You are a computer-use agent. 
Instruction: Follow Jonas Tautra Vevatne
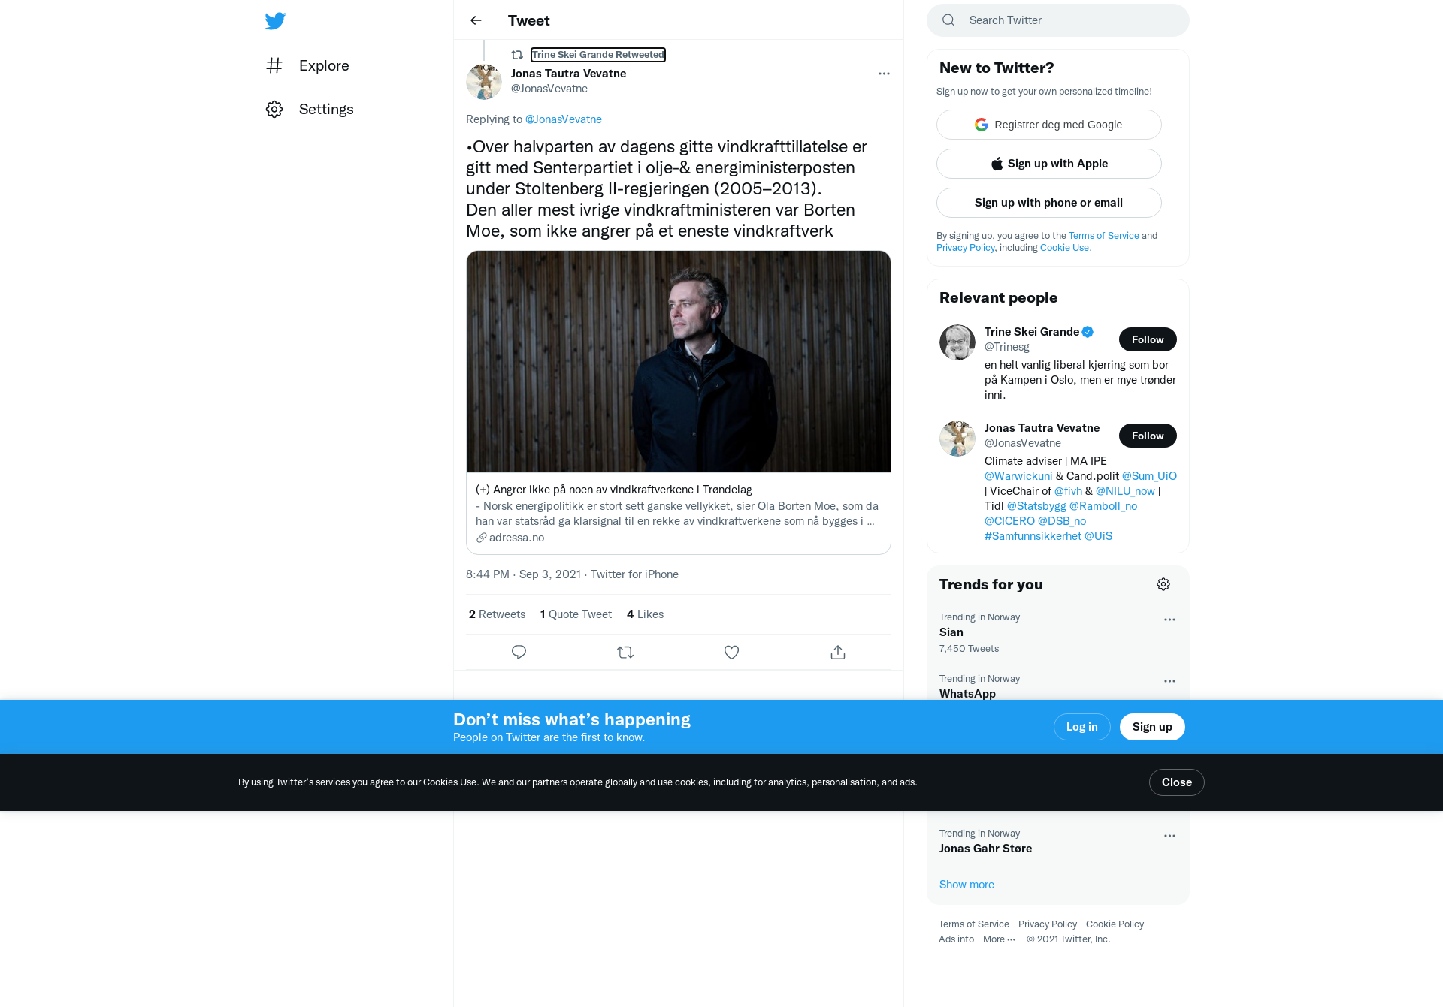(1148, 436)
